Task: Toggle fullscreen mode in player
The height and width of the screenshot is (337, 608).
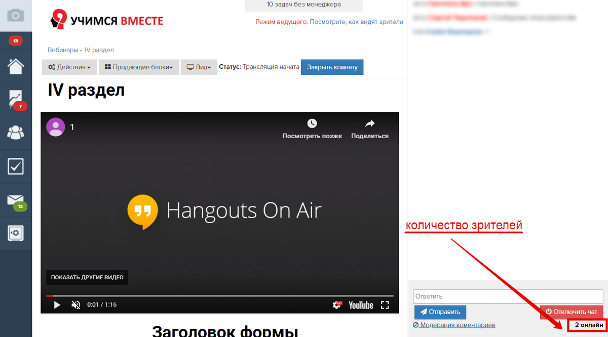Action: pos(385,305)
